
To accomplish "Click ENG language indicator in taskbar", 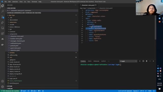I will point(159,79).
